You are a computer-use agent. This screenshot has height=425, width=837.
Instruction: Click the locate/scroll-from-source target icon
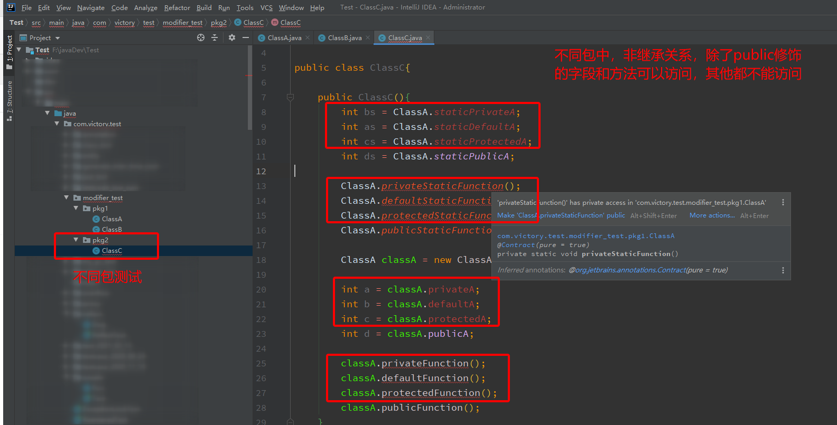pyautogui.click(x=201, y=37)
